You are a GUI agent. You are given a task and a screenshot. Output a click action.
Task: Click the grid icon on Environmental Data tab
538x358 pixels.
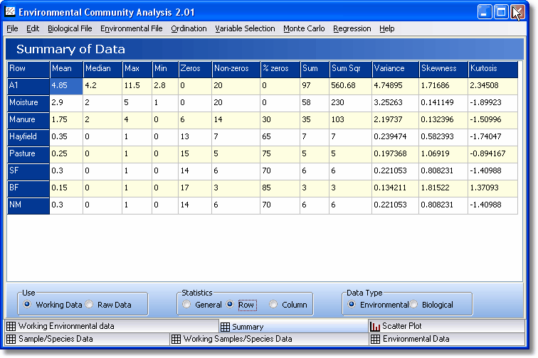tap(375, 339)
